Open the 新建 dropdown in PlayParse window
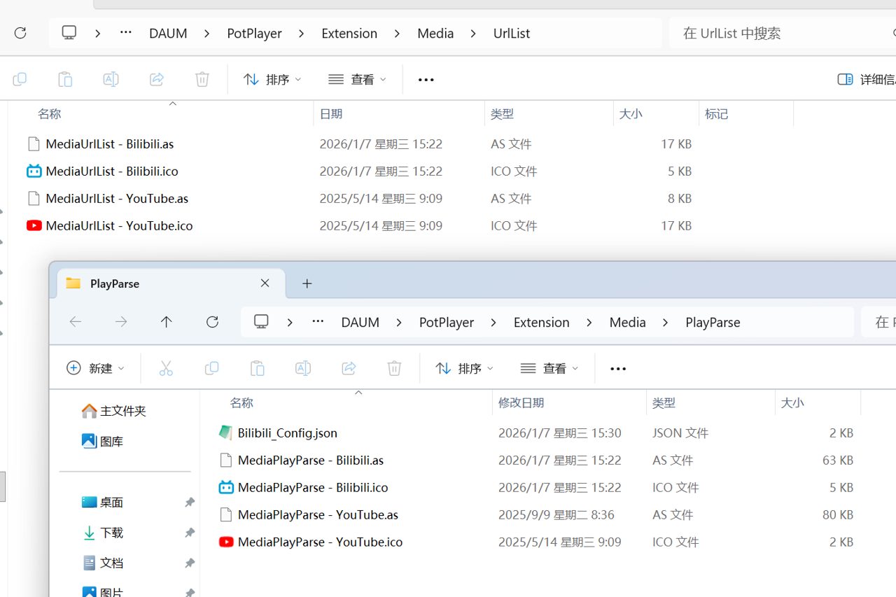Viewport: 896px width, 597px height. tap(95, 368)
